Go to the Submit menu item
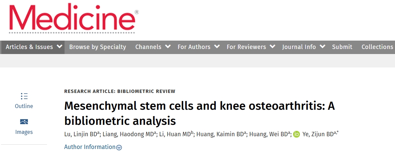Viewport: 395px width, 151px height. click(342, 47)
